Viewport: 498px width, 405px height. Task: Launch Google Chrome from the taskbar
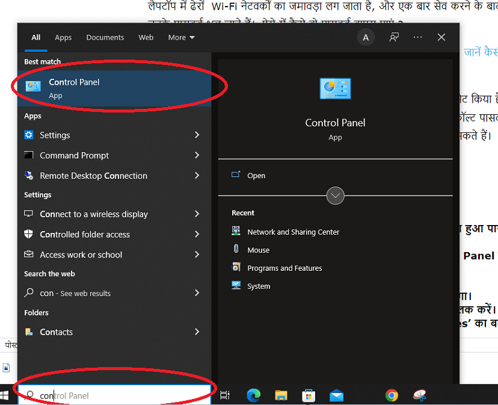pyautogui.click(x=392, y=395)
